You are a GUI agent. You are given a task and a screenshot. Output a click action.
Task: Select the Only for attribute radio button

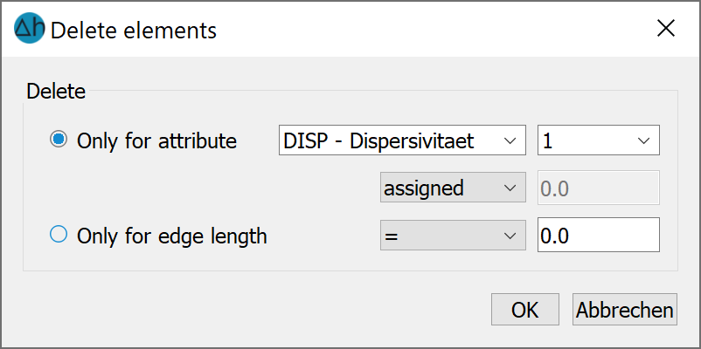point(59,140)
